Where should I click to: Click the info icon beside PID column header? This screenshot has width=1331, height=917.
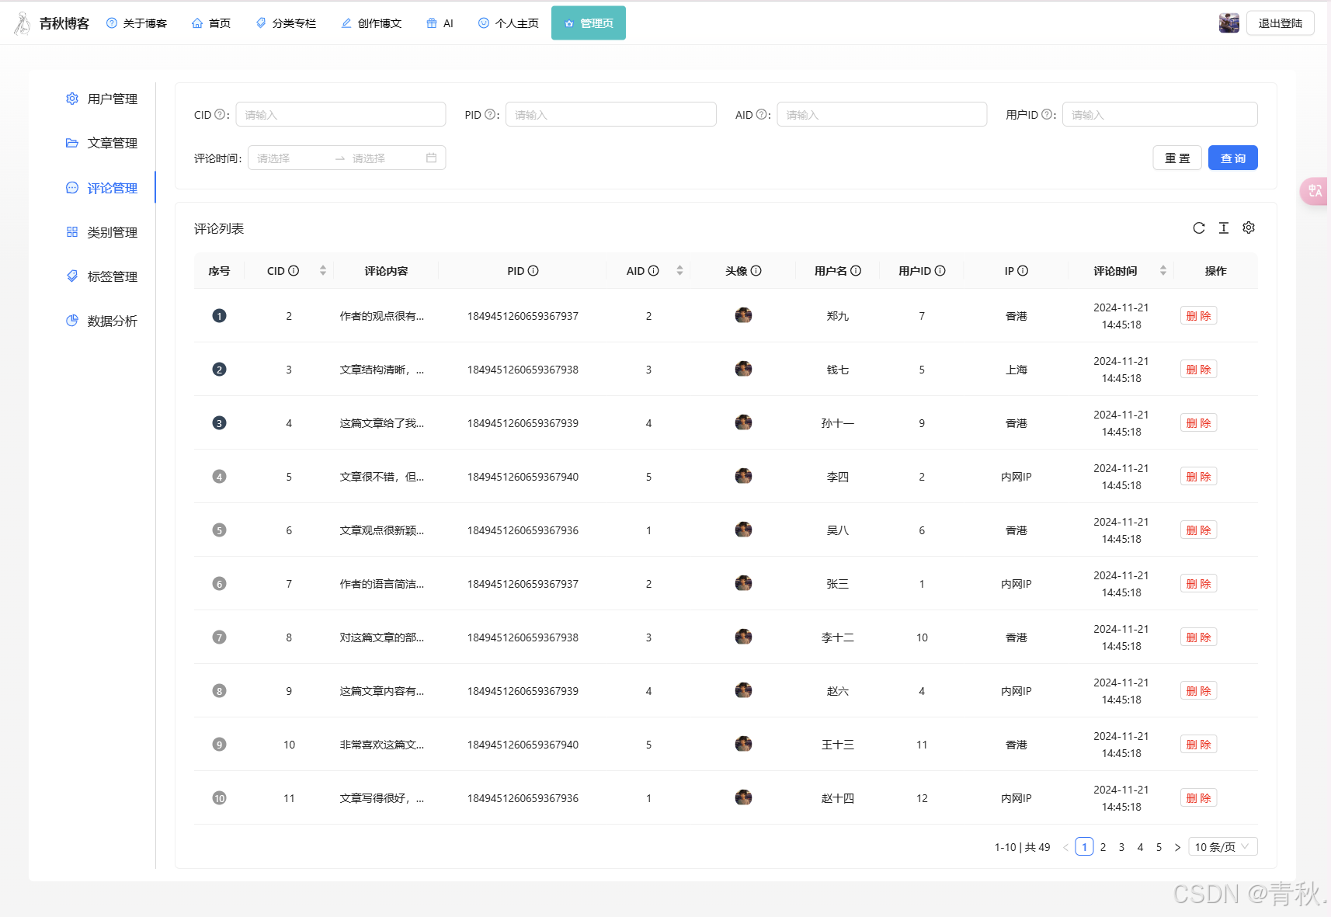click(533, 271)
